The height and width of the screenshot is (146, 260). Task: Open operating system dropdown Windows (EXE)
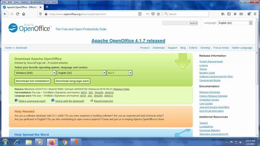coord(35,73)
